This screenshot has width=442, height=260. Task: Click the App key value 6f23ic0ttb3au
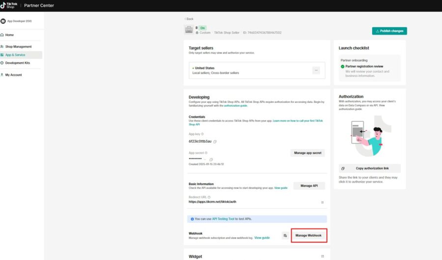click(x=200, y=142)
